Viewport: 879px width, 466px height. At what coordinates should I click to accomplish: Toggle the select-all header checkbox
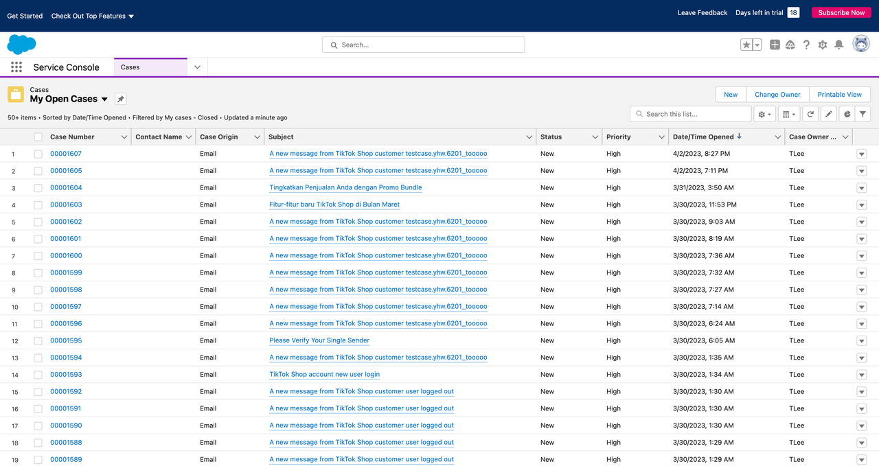pyautogui.click(x=38, y=137)
